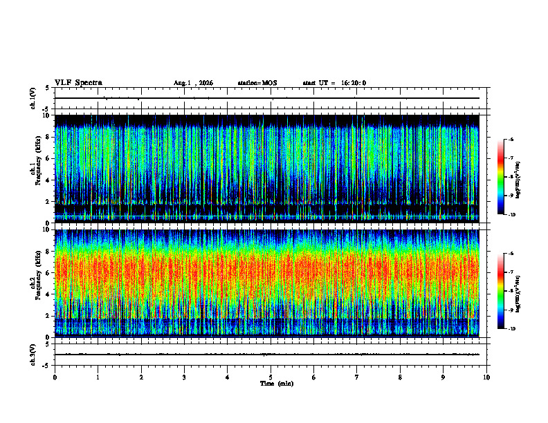
Task: Click the ch.2 color bar PSD unit label
Action: pos(518,294)
